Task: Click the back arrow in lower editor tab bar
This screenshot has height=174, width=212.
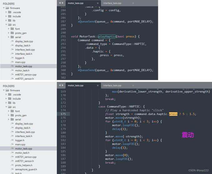Action: 60,85
